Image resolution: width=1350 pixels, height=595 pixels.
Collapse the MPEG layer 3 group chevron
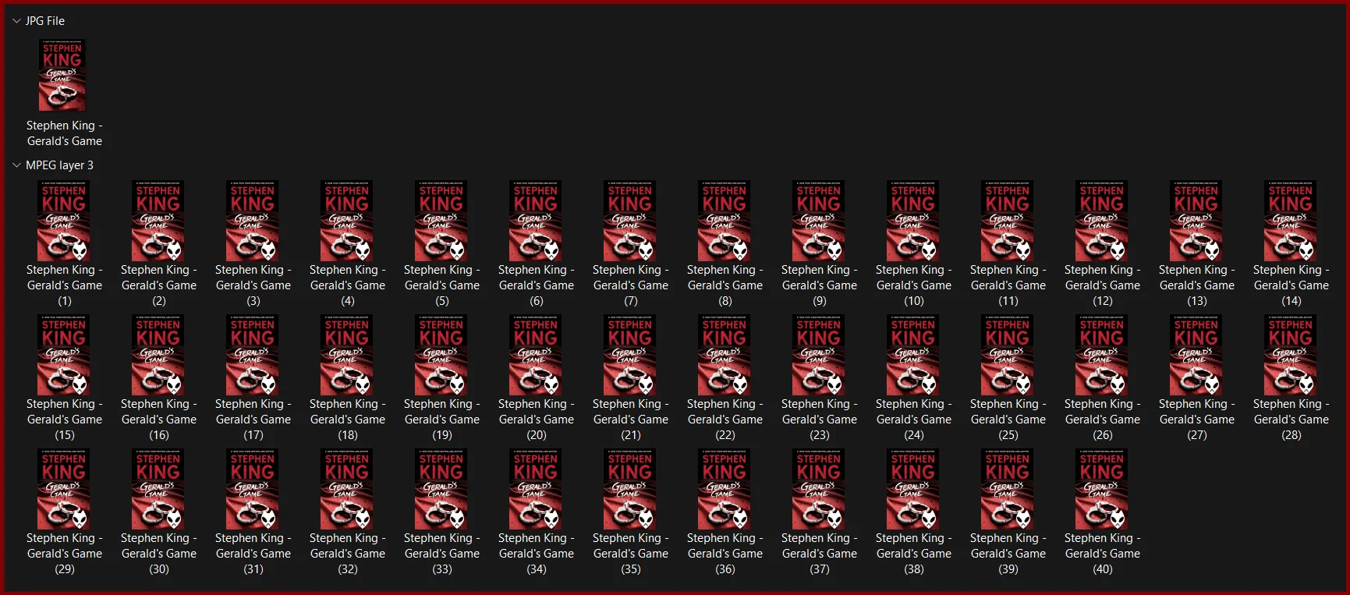click(x=16, y=165)
